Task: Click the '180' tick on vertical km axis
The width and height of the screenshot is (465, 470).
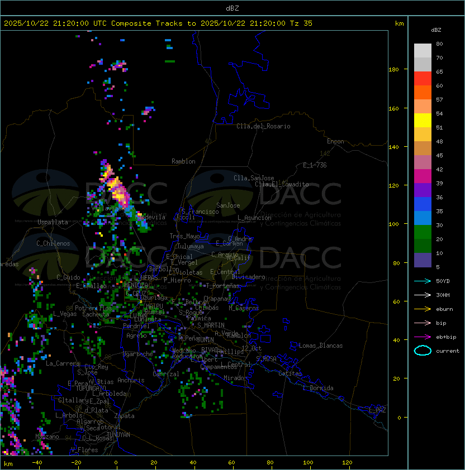Action: point(393,70)
